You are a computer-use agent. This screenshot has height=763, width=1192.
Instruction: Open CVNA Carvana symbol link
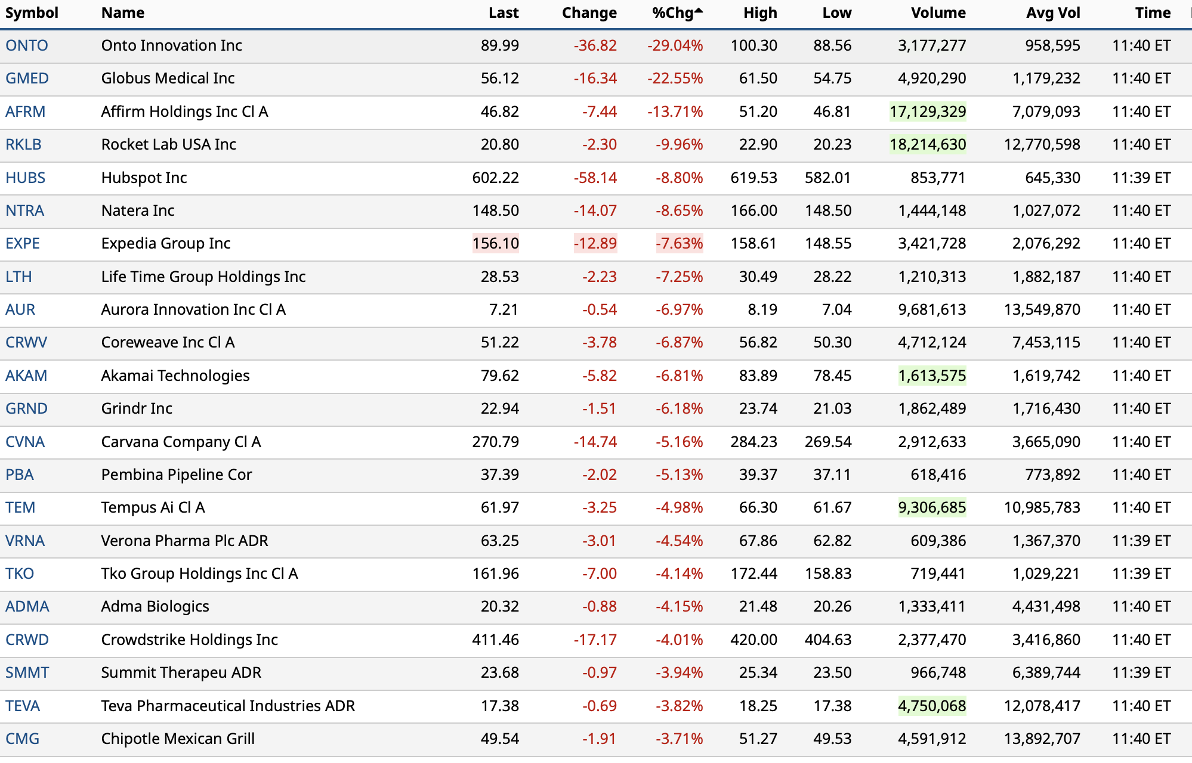coord(25,442)
